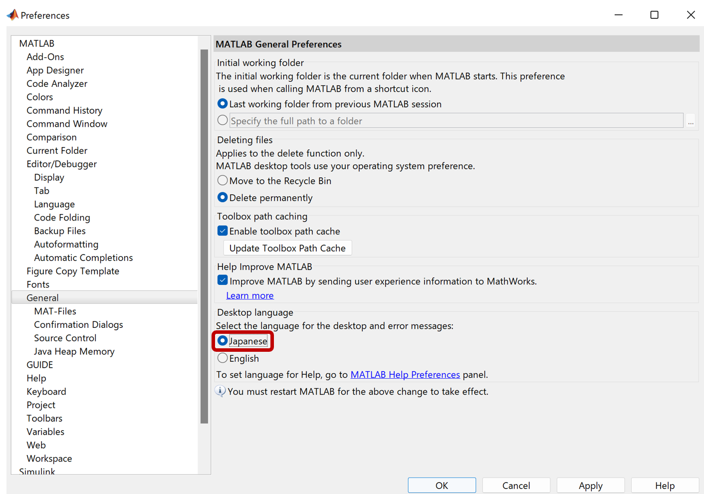
Task: Expand the Figure Copy Template node
Action: coord(73,270)
